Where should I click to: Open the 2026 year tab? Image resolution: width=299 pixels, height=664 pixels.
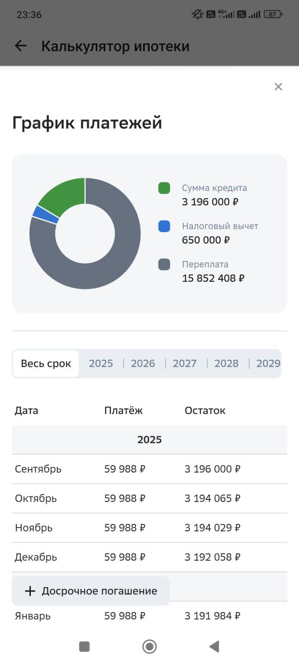pyautogui.click(x=143, y=364)
